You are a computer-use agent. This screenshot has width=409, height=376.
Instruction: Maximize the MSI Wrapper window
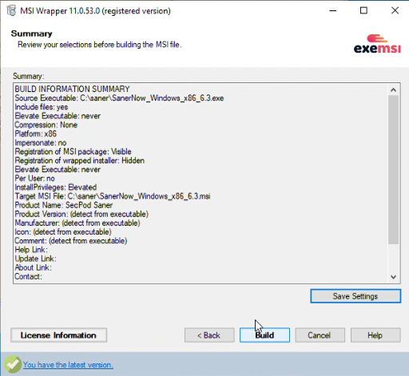click(x=363, y=10)
